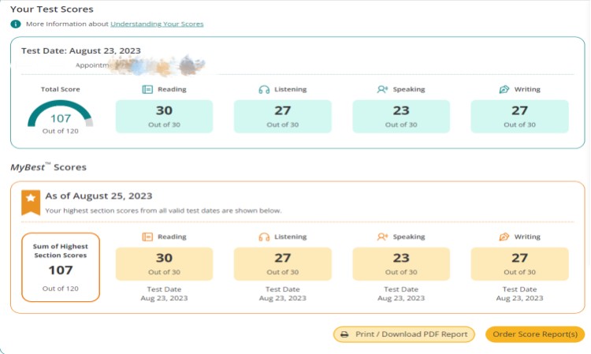591x354 pixels.
Task: Select the Sum of Highest Section Scores box
Action: click(61, 266)
